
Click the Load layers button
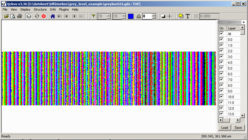pyautogui.click(x=224, y=127)
